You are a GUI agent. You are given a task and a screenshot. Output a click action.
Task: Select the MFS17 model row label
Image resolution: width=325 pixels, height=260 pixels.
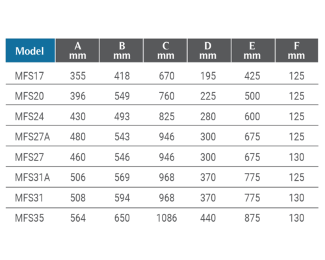pyautogui.click(x=29, y=76)
